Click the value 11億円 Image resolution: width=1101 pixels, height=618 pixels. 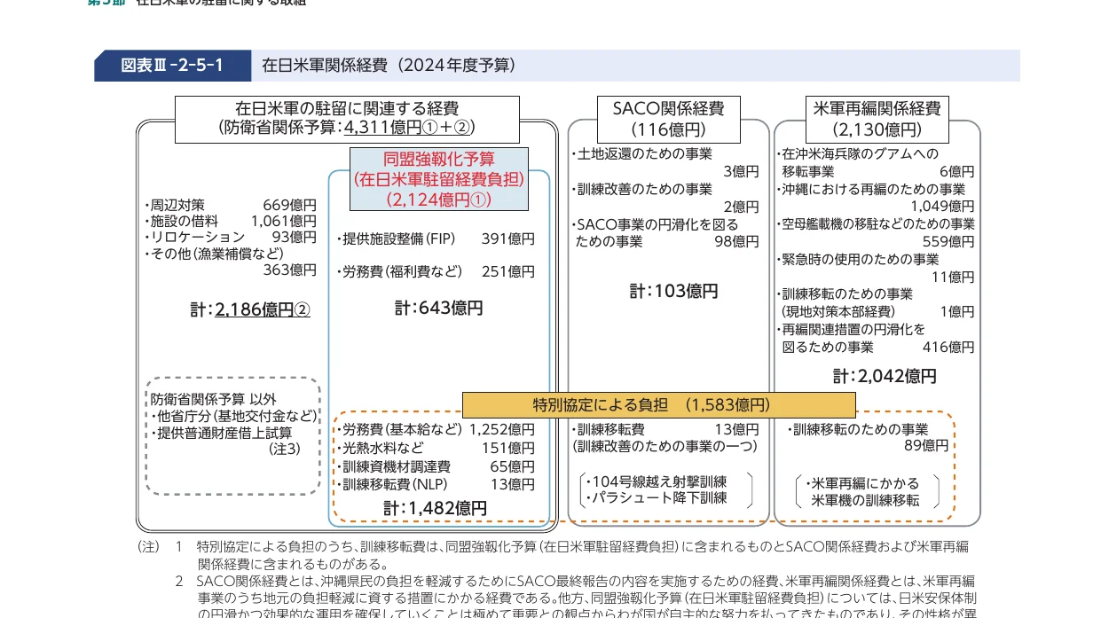(953, 277)
